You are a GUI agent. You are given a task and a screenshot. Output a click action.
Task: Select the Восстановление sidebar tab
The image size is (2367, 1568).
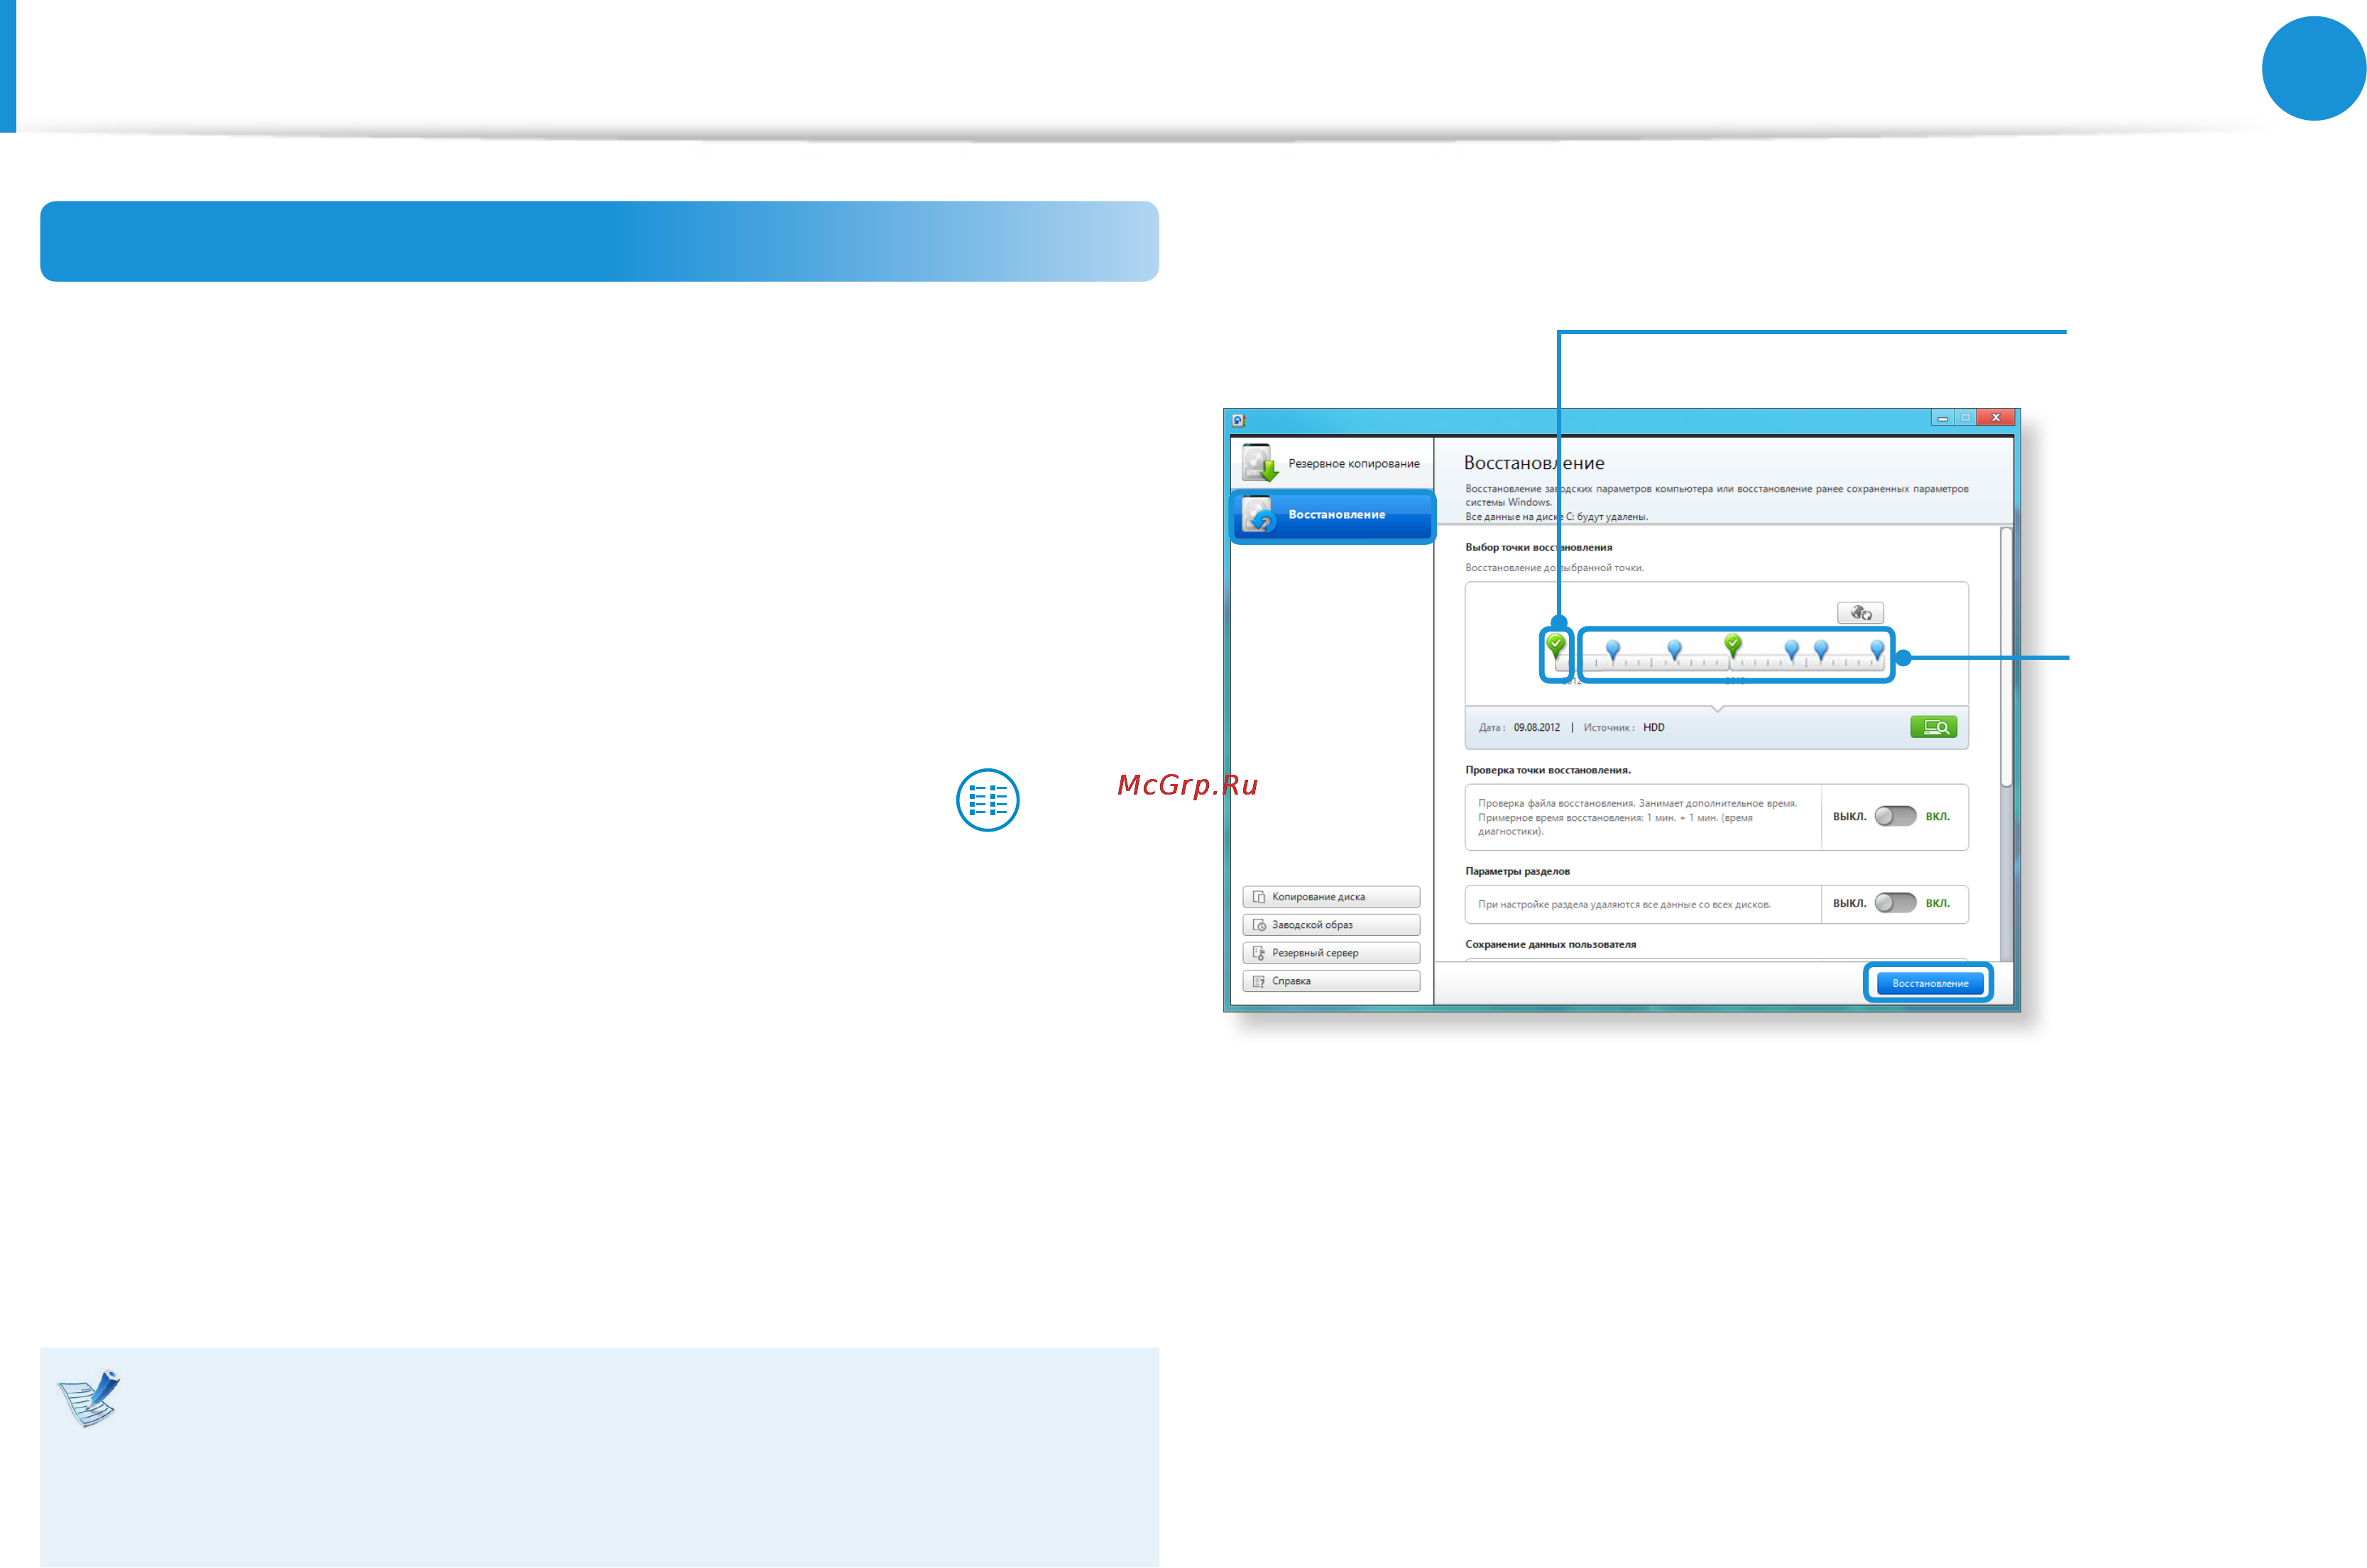(1332, 515)
